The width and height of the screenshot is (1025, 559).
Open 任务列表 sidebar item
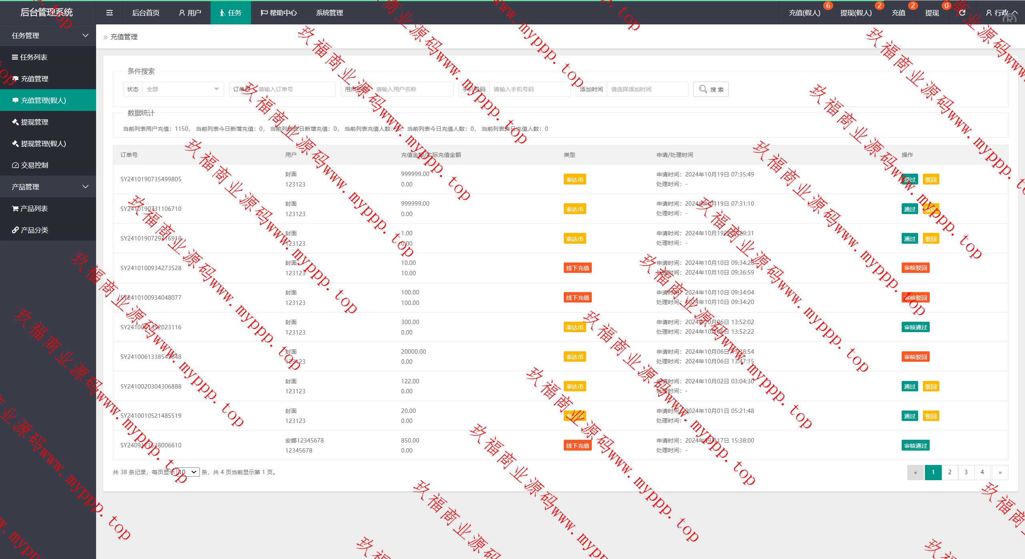[34, 57]
